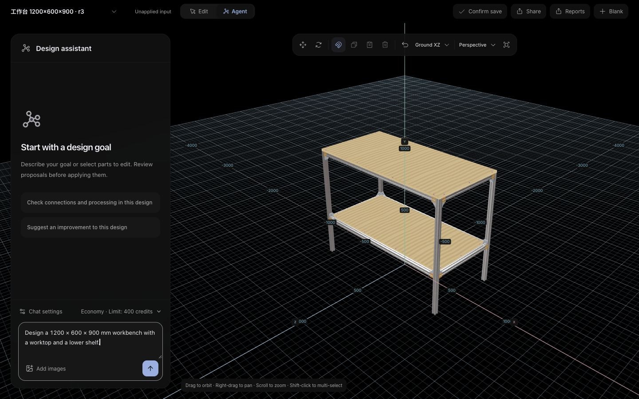Image resolution: width=639 pixels, height=399 pixels.
Task: Open the Share menu
Action: 529,12
